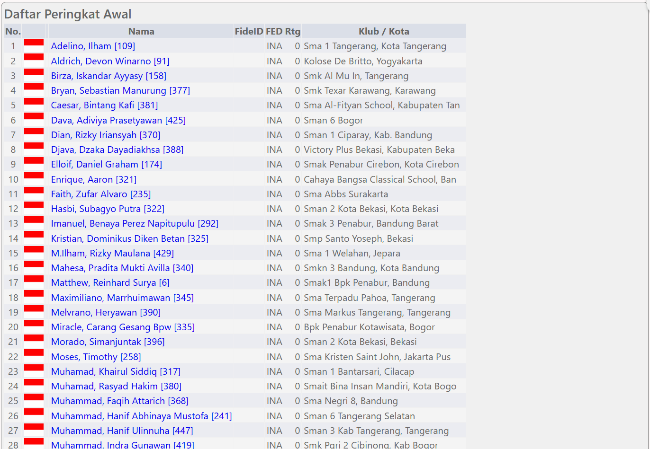This screenshot has width=650, height=449.
Task: Open player Muhamad, Rasyad Hakim [380]
Action: point(116,386)
